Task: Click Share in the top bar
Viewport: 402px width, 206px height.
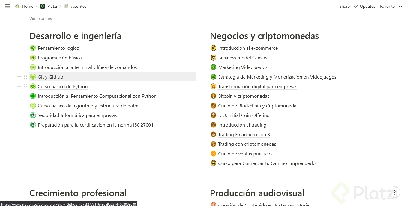Action: pyautogui.click(x=344, y=6)
